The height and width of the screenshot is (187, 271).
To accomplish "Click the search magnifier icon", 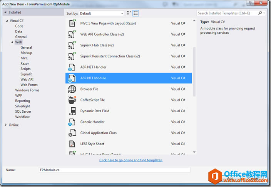I will pos(260,13).
